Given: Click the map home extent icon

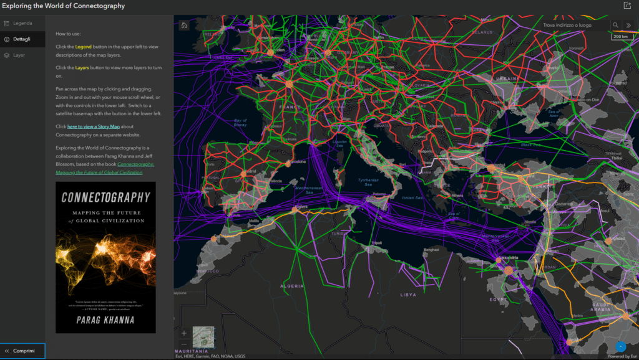Looking at the screenshot, I should point(184,25).
